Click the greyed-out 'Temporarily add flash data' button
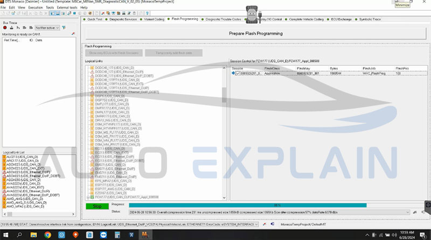 tap(173, 53)
